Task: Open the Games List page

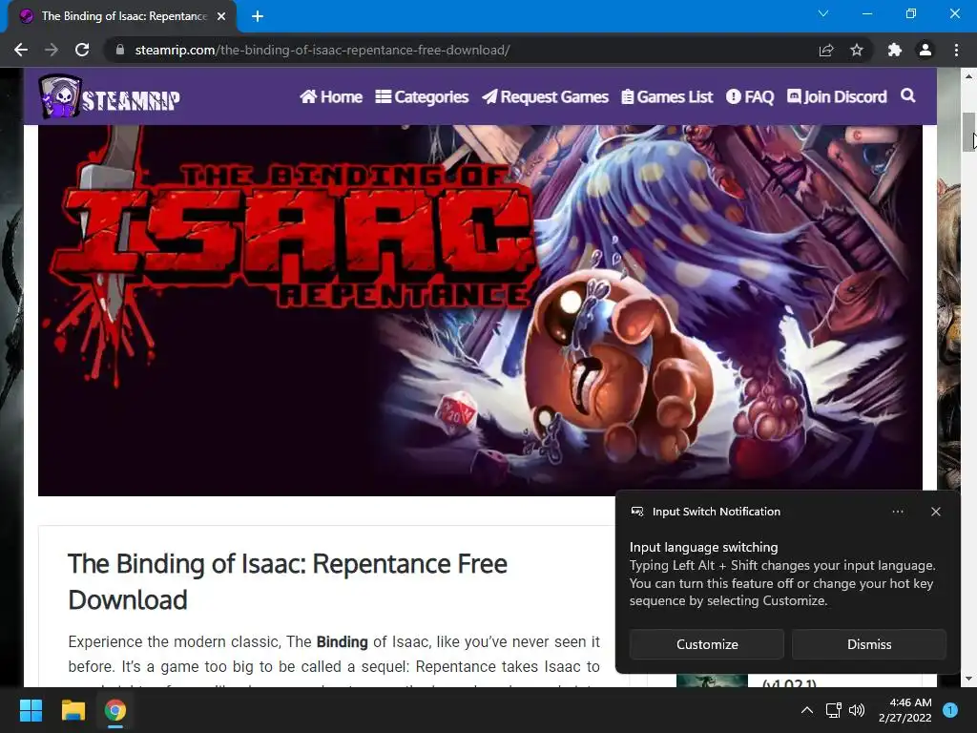Action: click(667, 96)
